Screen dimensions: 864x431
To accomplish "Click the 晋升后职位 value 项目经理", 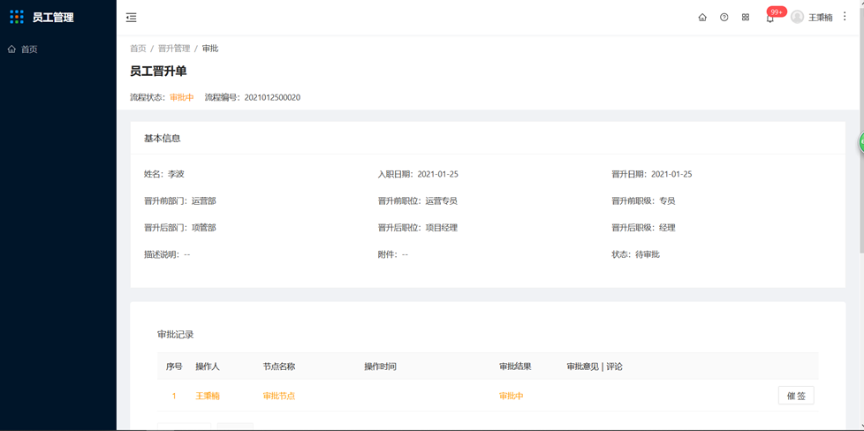I will point(442,228).
